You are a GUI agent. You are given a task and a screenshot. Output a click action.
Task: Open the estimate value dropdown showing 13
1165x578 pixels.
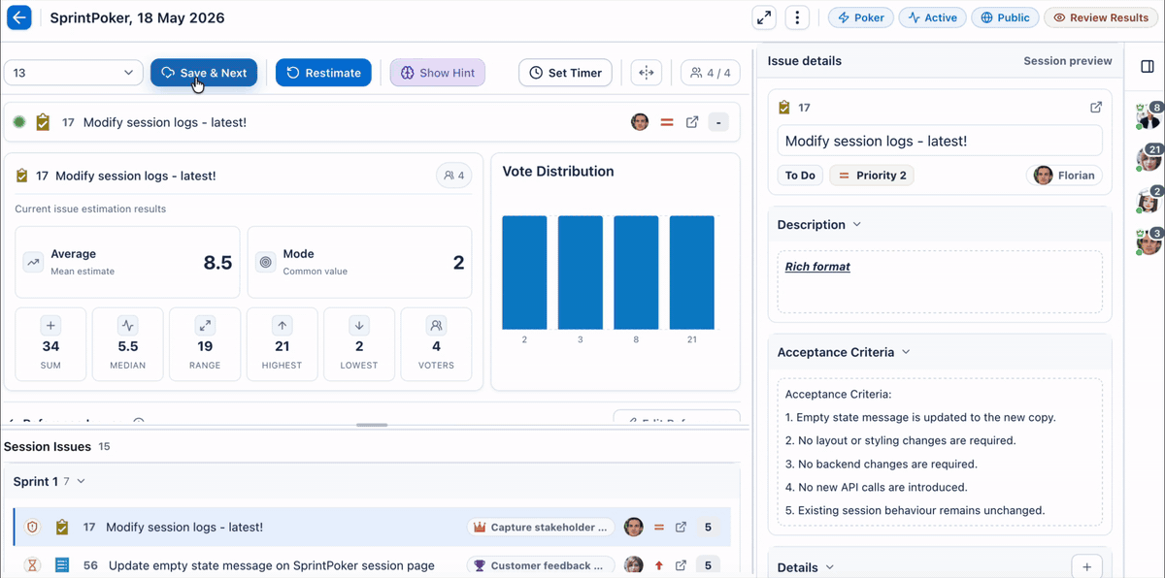tap(74, 73)
